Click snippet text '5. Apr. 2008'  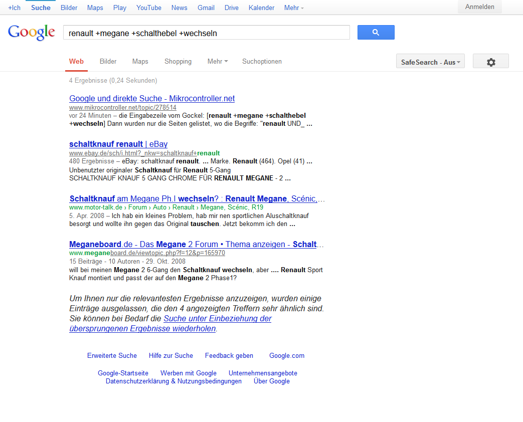pyautogui.click(x=87, y=216)
